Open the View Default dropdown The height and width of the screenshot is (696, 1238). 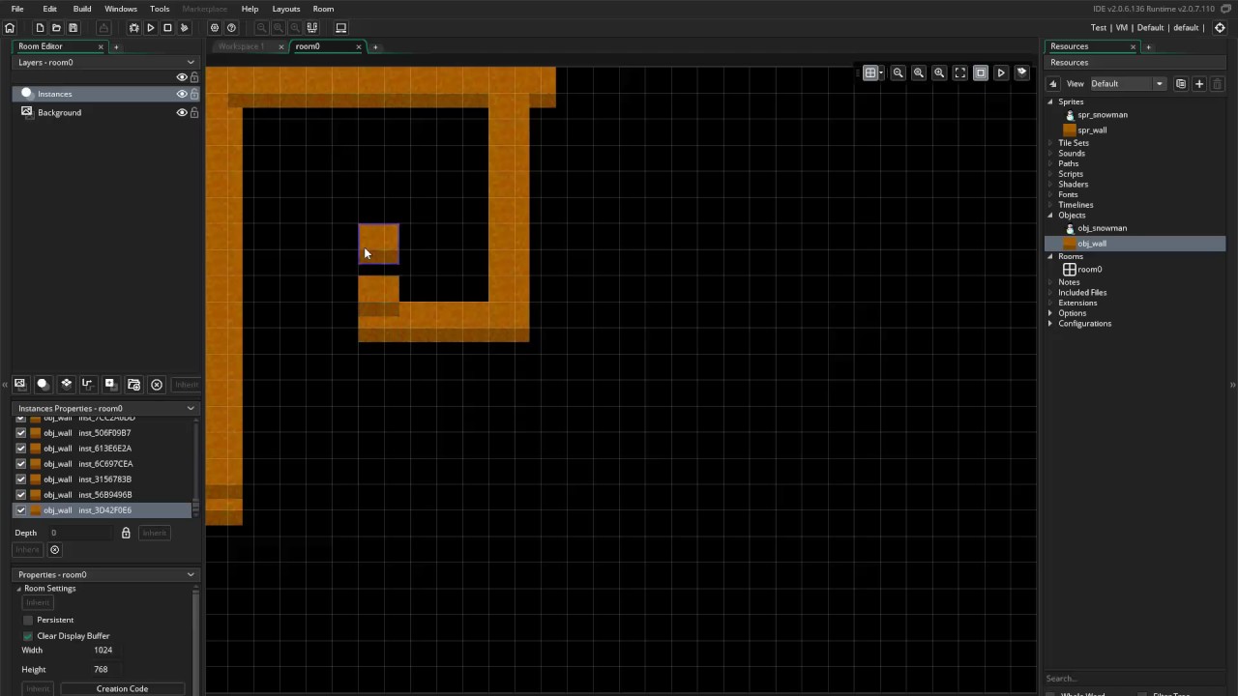click(x=1127, y=84)
